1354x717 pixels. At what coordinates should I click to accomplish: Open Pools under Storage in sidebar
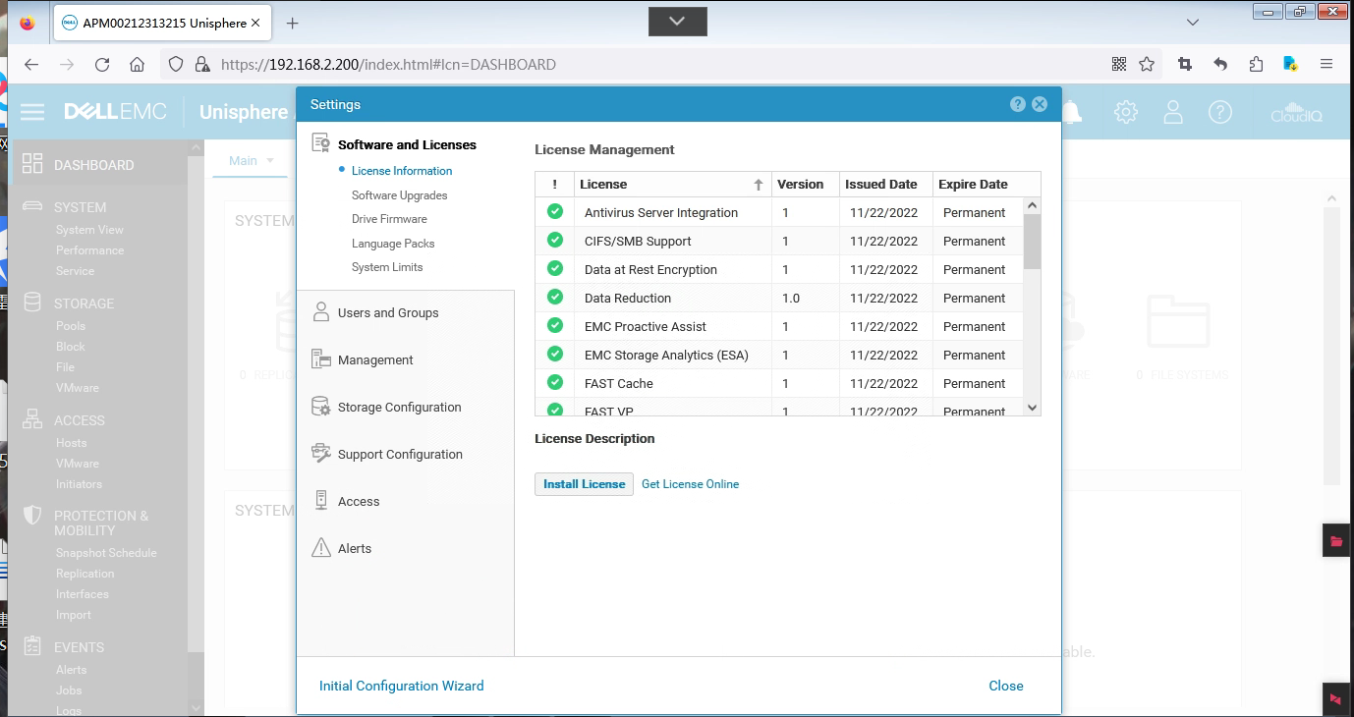tap(71, 326)
